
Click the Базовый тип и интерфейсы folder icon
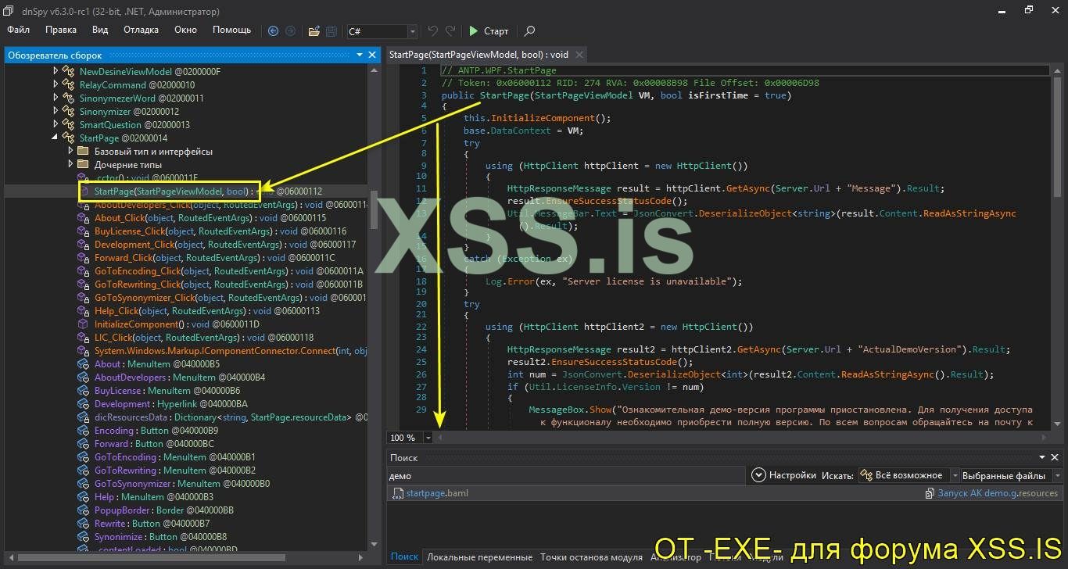coord(84,151)
